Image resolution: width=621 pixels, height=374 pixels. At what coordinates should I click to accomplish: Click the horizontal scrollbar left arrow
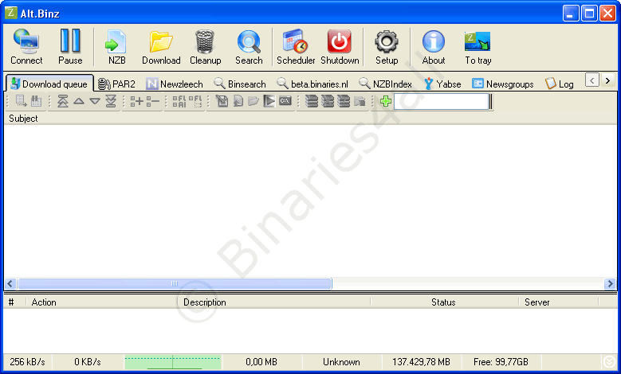(10, 283)
